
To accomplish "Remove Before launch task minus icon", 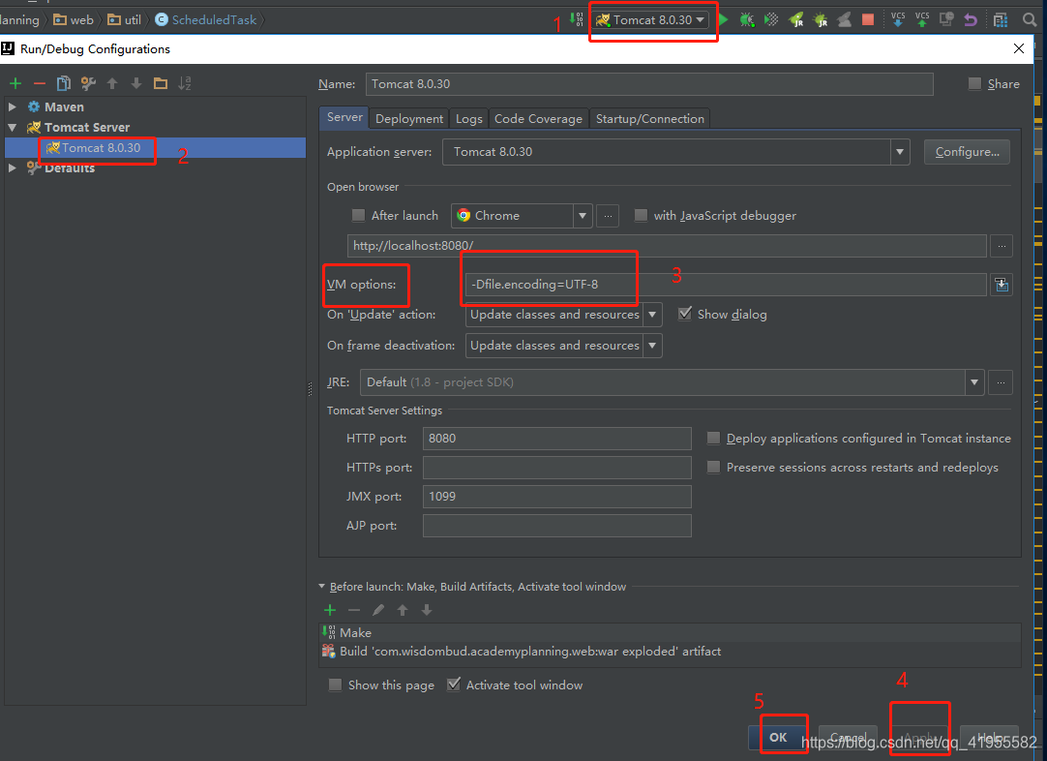I will [354, 610].
